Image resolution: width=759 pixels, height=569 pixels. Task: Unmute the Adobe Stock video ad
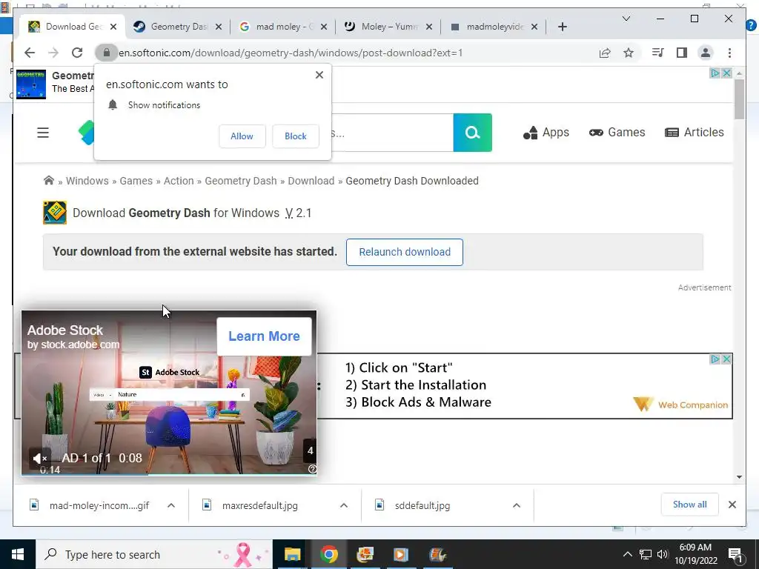(x=39, y=458)
